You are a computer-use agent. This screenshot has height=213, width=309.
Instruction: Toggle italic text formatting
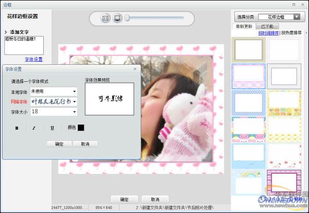(34, 128)
